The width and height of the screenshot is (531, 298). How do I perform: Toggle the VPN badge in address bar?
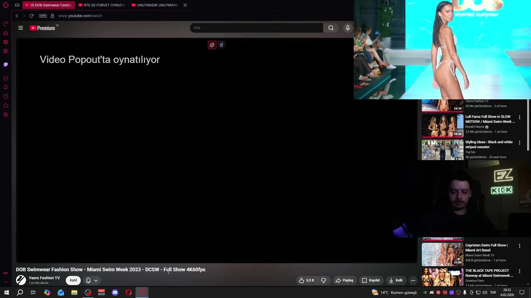coord(43,16)
